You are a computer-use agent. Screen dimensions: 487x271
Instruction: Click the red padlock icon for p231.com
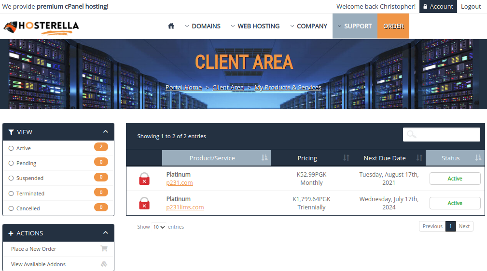click(144, 179)
